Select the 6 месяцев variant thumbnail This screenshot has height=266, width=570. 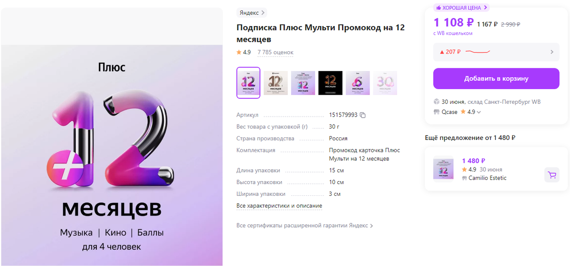coord(358,83)
